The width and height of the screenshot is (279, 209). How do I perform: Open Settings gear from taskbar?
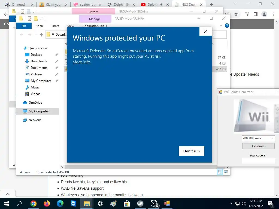pyautogui.click(x=100, y=204)
